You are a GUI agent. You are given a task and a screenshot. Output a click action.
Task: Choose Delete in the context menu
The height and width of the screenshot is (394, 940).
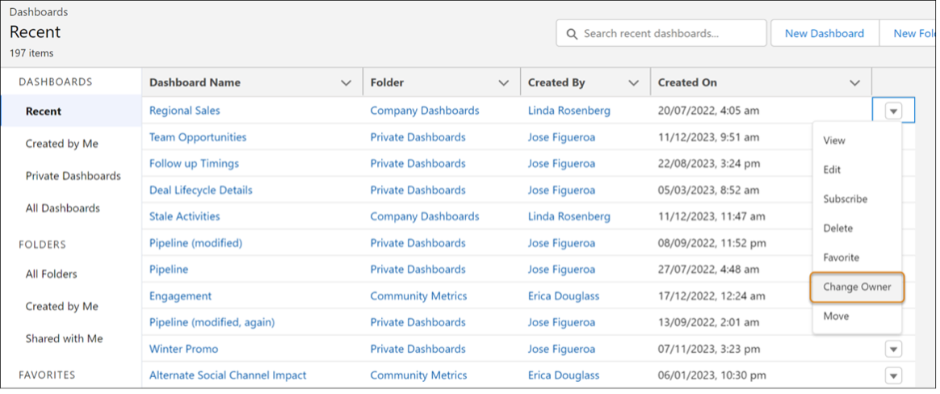pyautogui.click(x=837, y=228)
